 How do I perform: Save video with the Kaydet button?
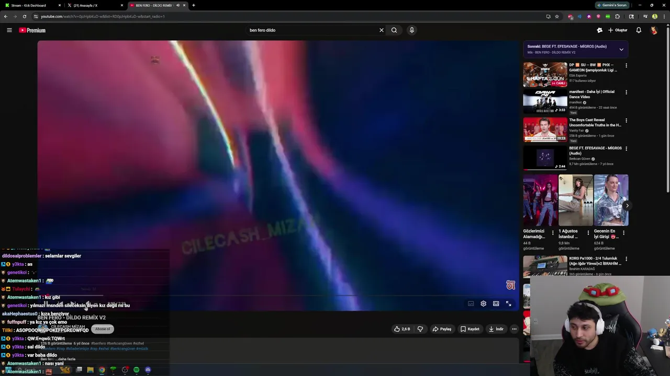[470, 329]
